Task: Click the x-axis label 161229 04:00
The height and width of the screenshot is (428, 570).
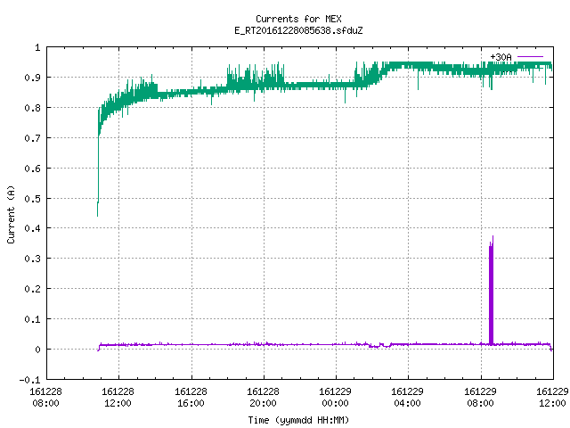Action: 407,398
